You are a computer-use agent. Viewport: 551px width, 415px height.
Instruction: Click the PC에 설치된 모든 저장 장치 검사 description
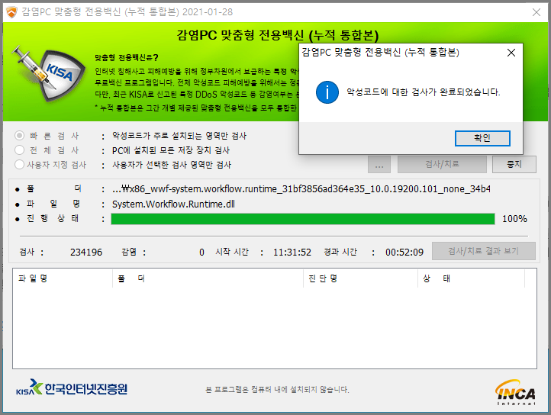[171, 150]
